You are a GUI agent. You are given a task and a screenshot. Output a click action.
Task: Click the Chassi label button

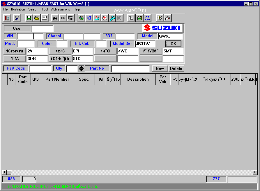tap(54, 36)
